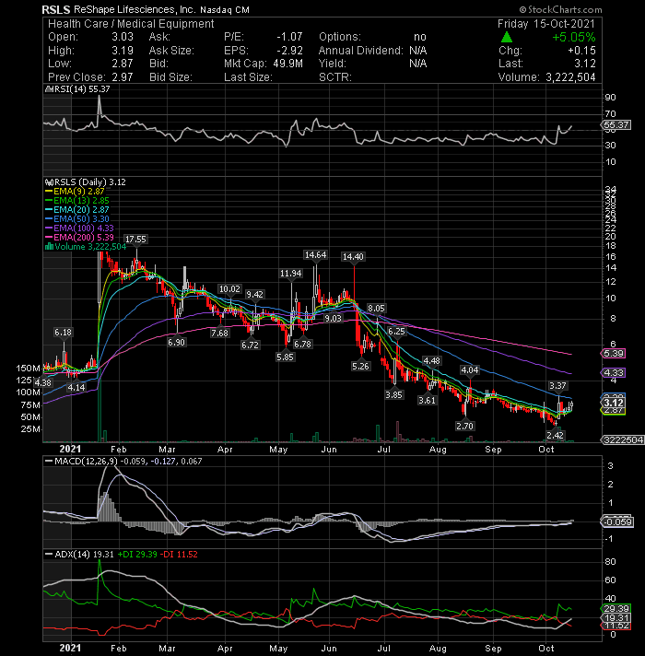Click the 3.85 low price label
Viewport: 645px width, 656px height.
click(393, 394)
